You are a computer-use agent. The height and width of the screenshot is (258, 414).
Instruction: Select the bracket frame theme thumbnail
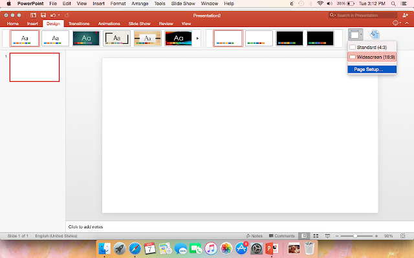[116, 39]
